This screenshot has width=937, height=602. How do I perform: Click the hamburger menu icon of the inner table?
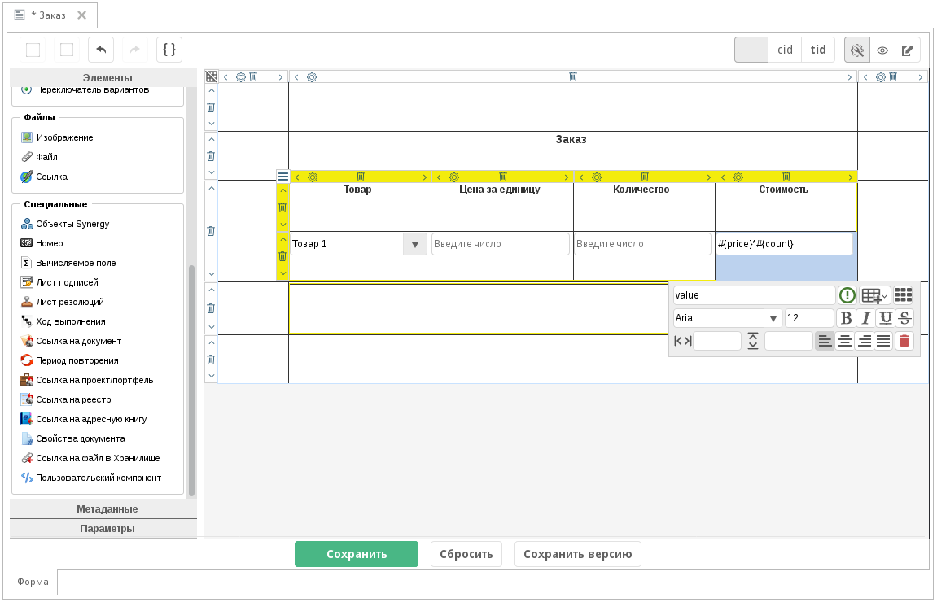pos(283,177)
